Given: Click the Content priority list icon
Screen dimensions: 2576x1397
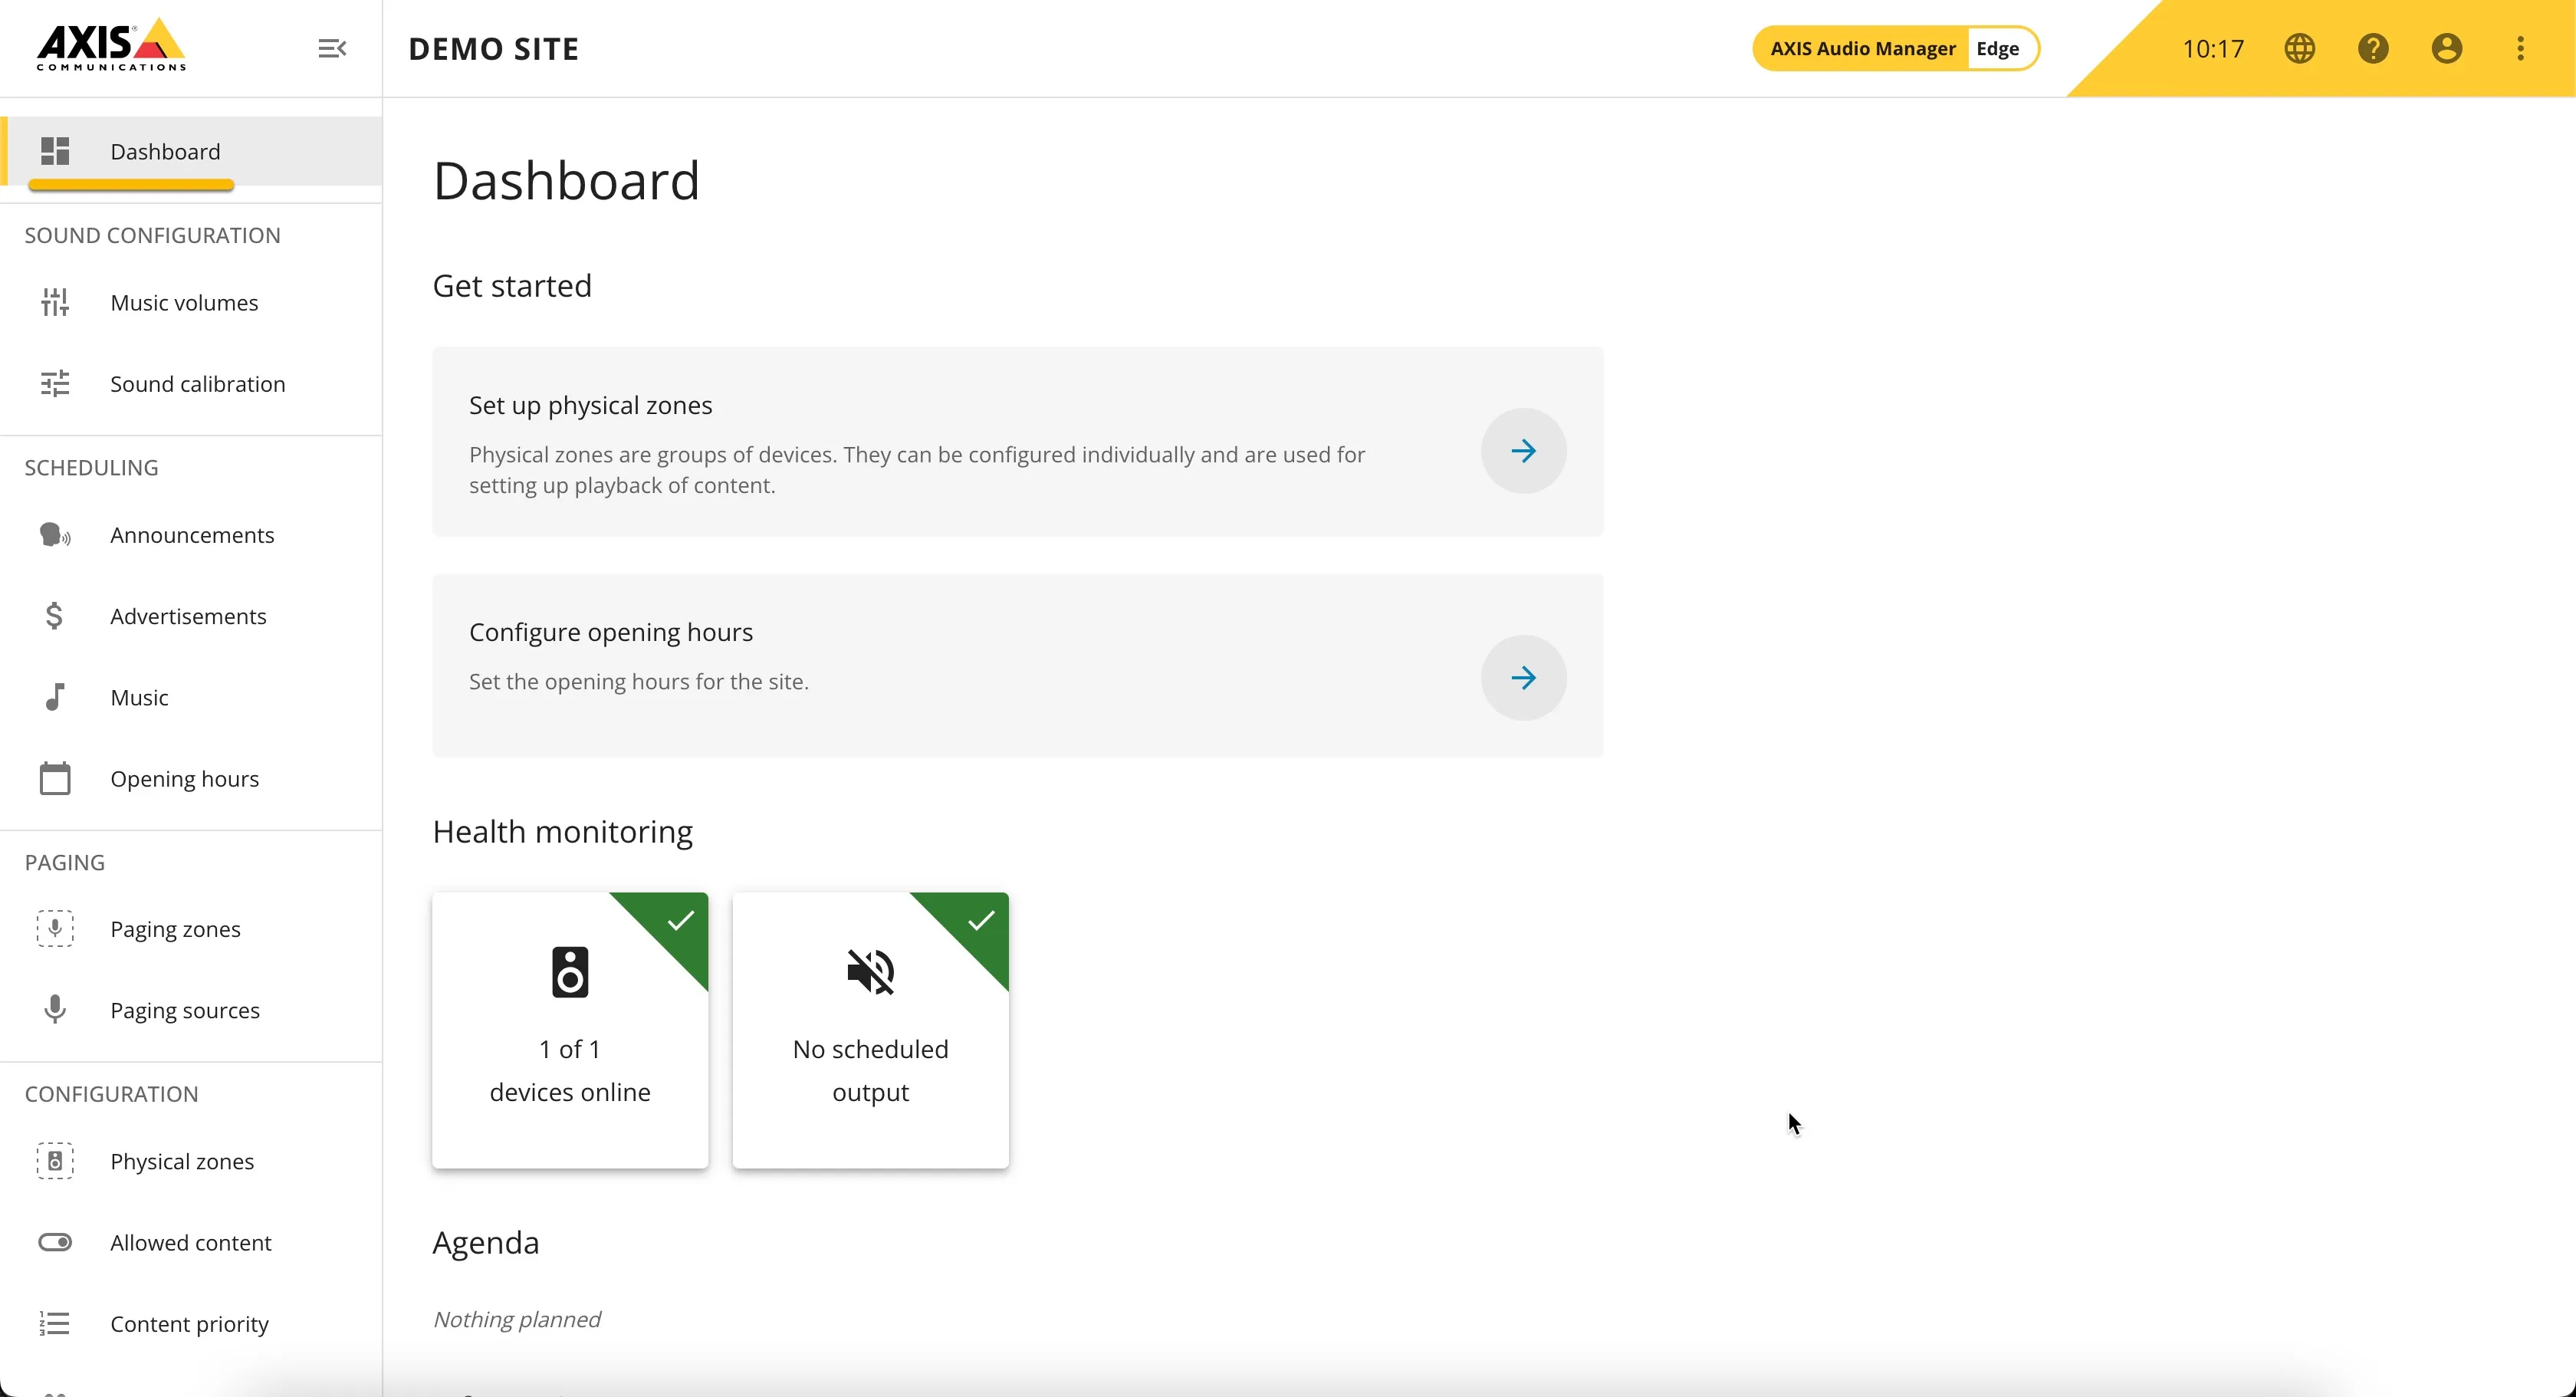Looking at the screenshot, I should (55, 1324).
